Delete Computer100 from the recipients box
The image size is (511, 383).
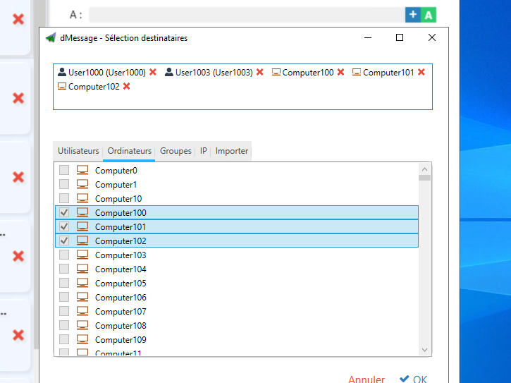340,73
